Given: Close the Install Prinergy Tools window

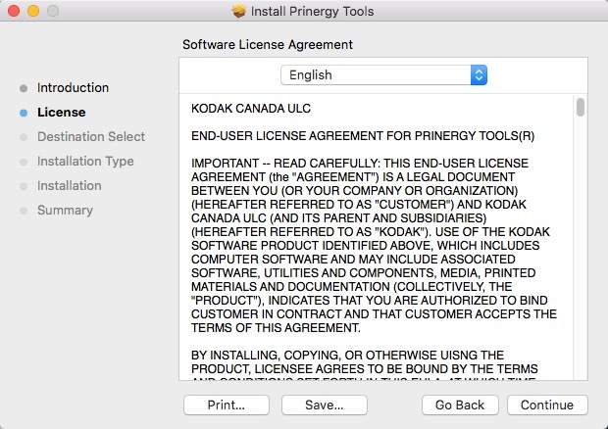Looking at the screenshot, I should [13, 12].
